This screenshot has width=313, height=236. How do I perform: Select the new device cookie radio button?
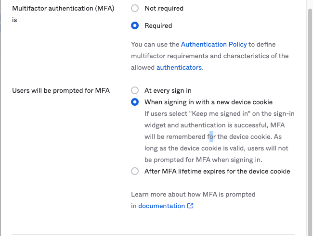[135, 102]
